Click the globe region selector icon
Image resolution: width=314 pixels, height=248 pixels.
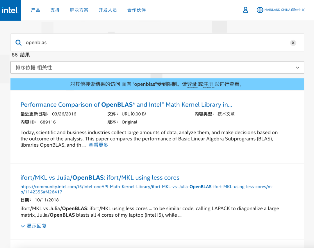(x=260, y=10)
